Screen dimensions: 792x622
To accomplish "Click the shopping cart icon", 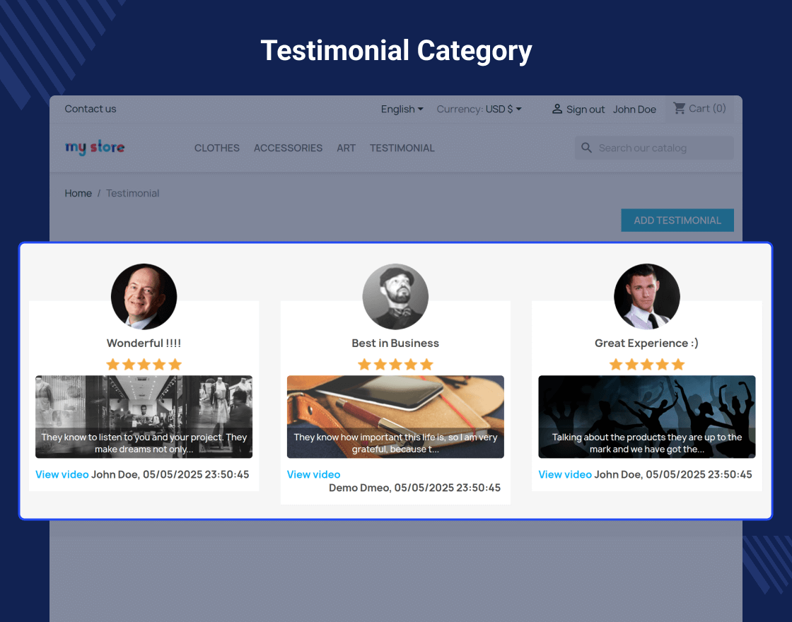I will click(x=680, y=108).
